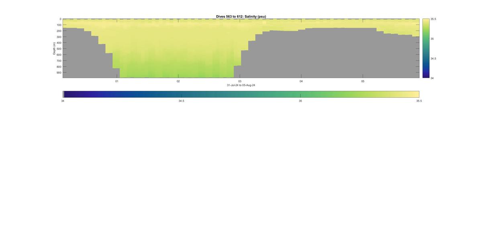This screenshot has height=250, width=482.
Task: Click the plot title 'Dives 563 to 612: Salinity (psu)'
Action: point(241,16)
